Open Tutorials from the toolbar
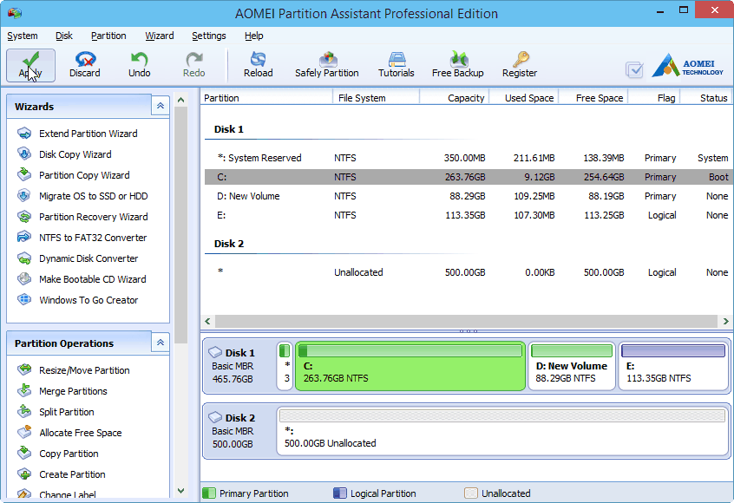The width and height of the screenshot is (734, 503). (x=396, y=65)
